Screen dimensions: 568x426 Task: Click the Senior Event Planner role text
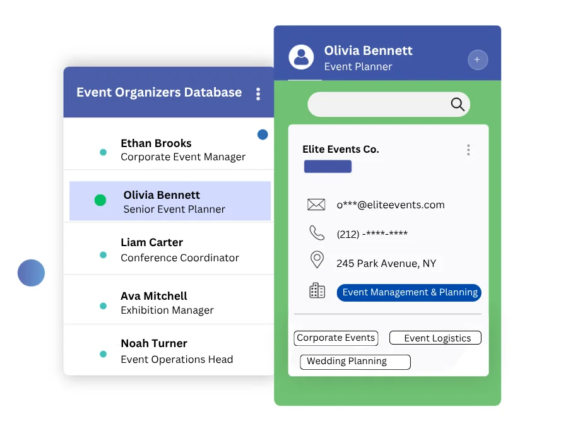(x=174, y=210)
